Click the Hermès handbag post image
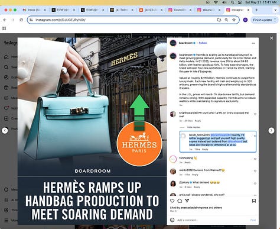 point(92,131)
